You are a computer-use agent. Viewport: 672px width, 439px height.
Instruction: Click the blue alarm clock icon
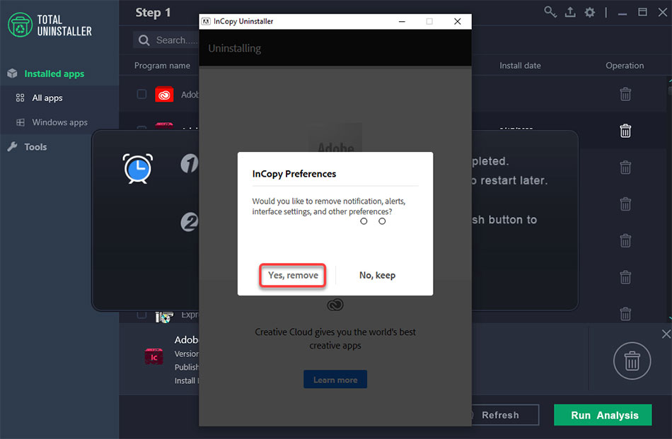tap(137, 169)
